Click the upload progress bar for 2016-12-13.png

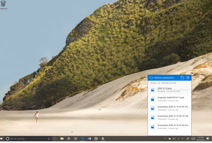click(x=174, y=90)
